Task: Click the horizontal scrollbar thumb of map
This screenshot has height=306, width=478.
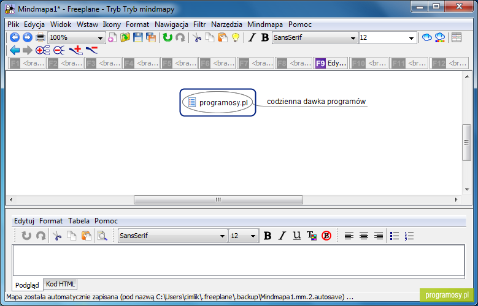Action: point(218,200)
